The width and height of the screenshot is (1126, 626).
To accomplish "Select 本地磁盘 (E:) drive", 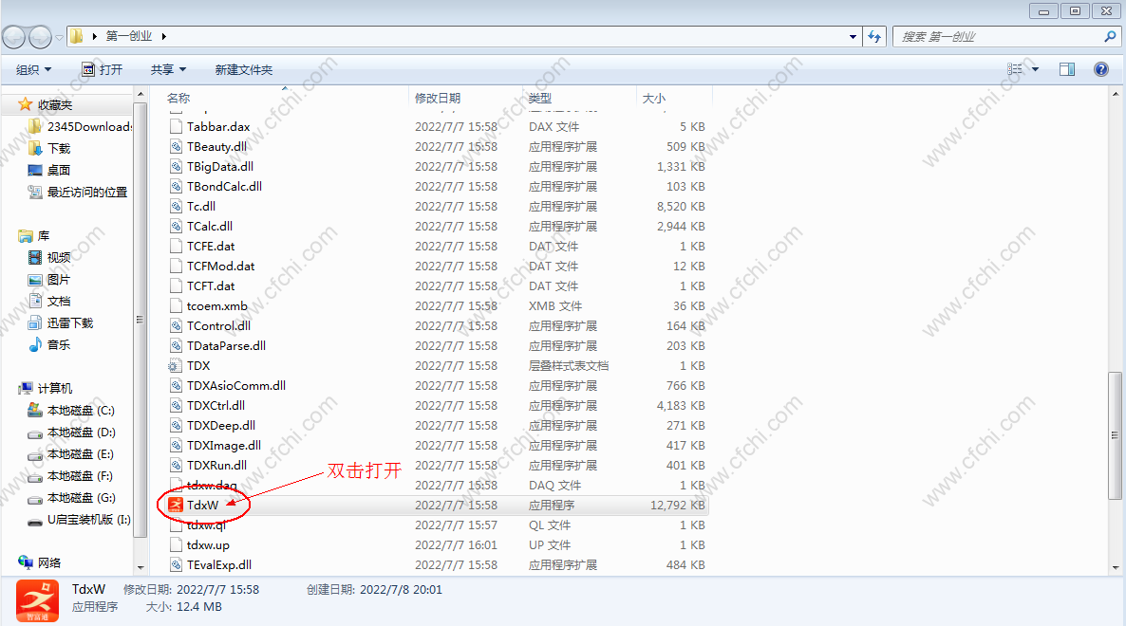I will pos(70,454).
